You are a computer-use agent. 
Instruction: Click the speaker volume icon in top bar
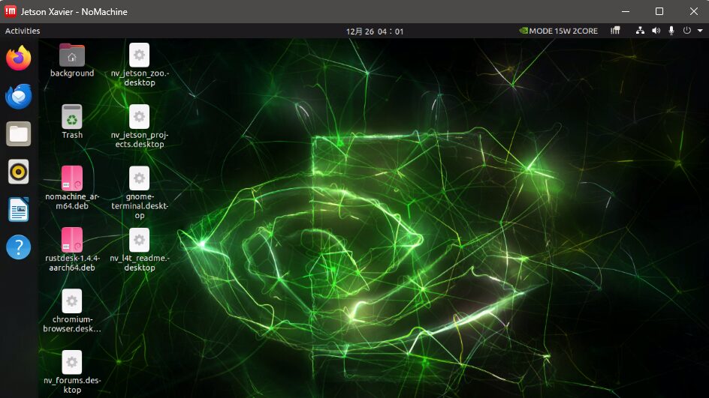pos(655,31)
